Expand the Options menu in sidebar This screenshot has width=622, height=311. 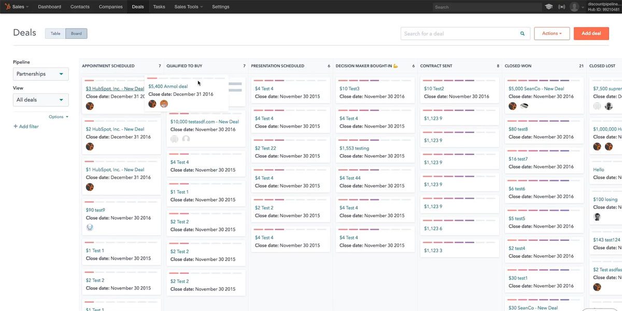click(58, 117)
